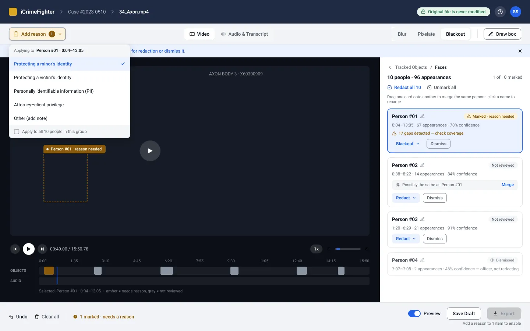Close the blue notification banner
Image resolution: width=530 pixels, height=331 pixels.
(x=520, y=51)
